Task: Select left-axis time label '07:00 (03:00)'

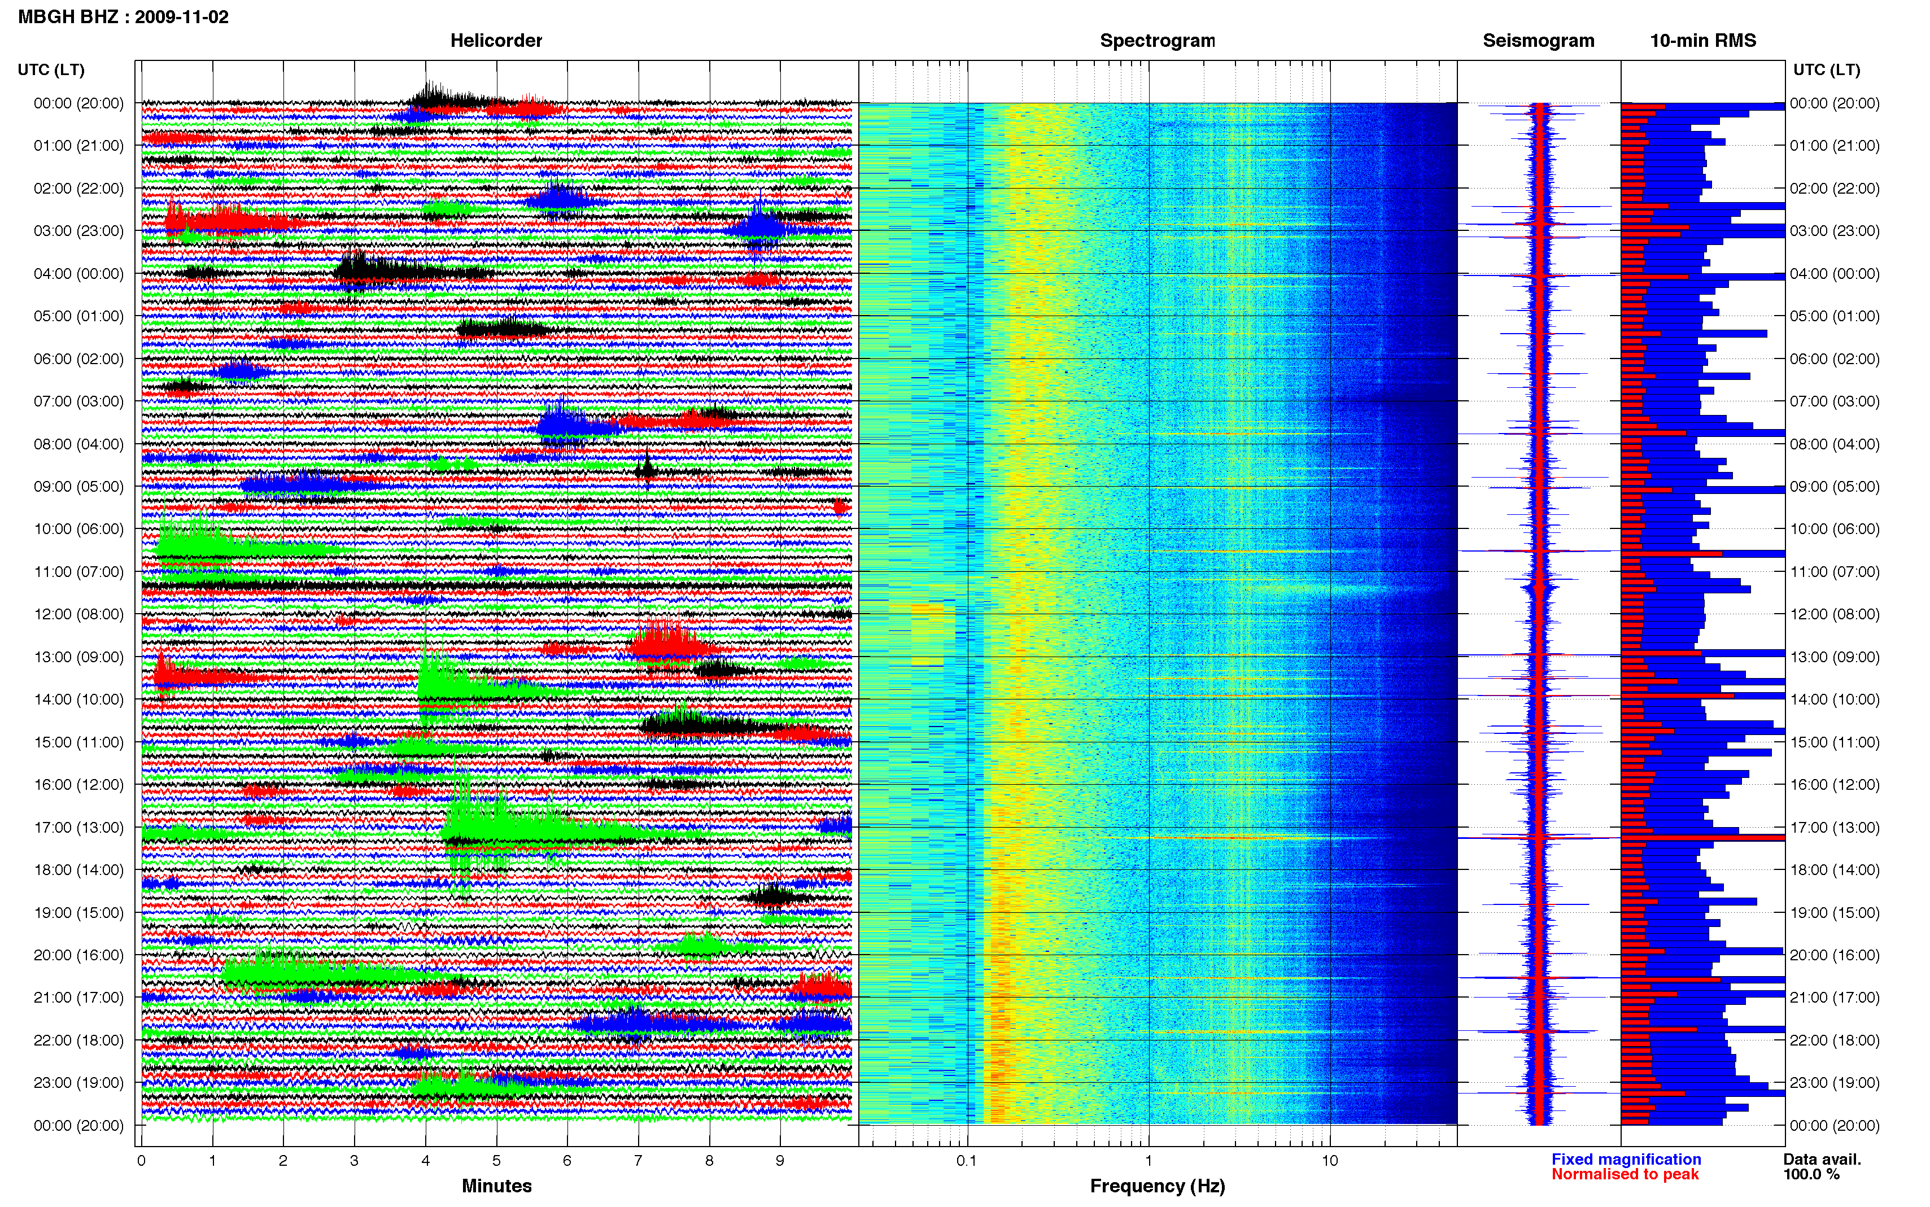Action: point(78,401)
